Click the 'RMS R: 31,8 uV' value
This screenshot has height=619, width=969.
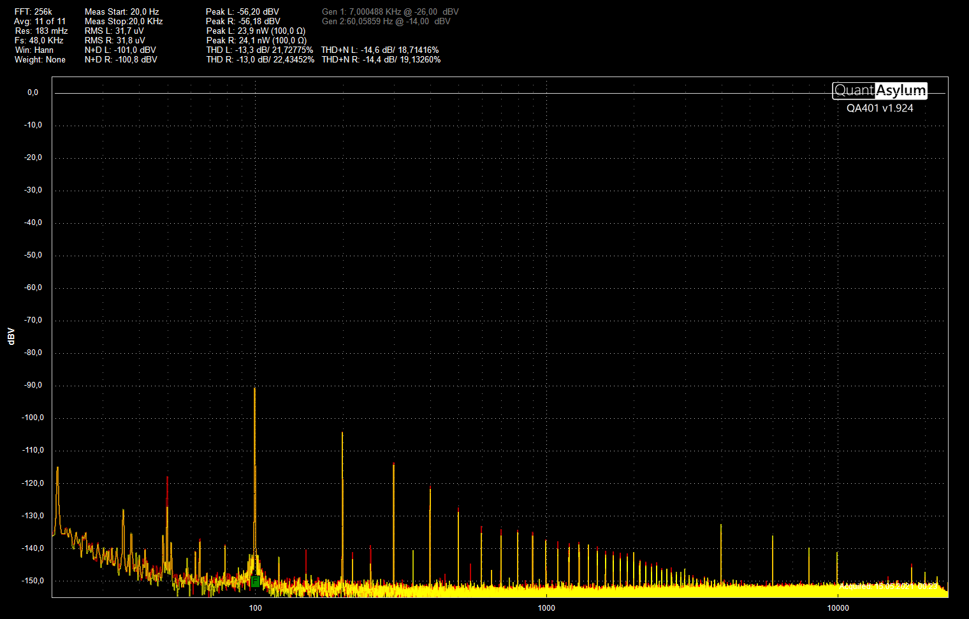115,40
